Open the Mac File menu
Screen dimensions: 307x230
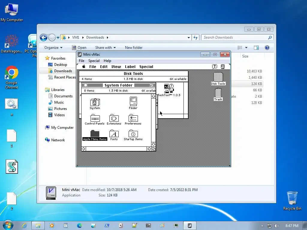click(x=93, y=67)
